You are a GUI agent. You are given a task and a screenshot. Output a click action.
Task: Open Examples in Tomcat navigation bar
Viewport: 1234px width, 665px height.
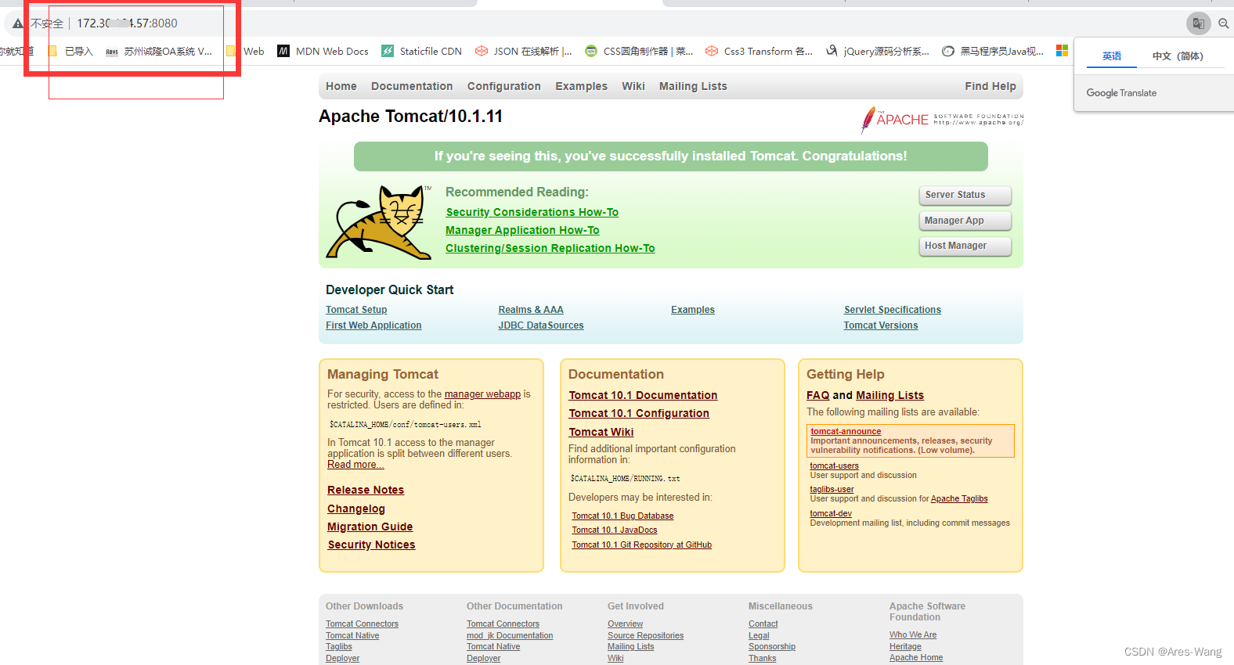click(x=582, y=86)
